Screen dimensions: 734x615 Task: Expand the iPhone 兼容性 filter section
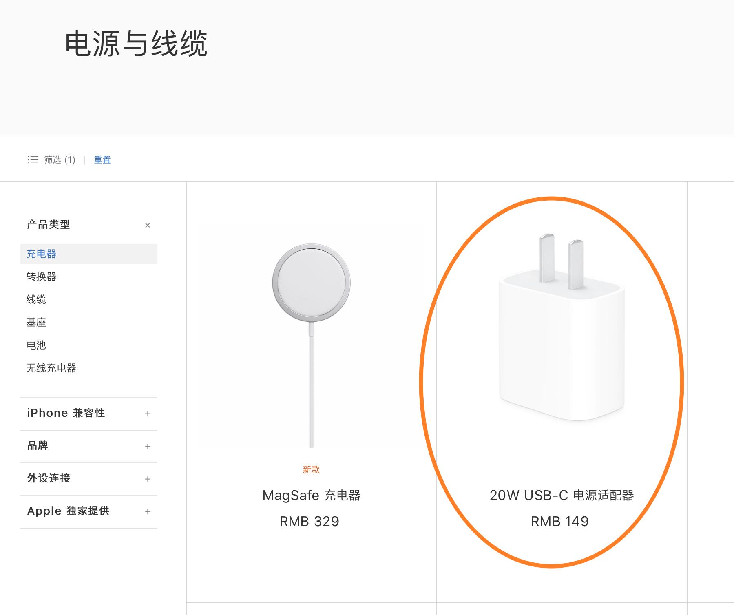(x=148, y=414)
